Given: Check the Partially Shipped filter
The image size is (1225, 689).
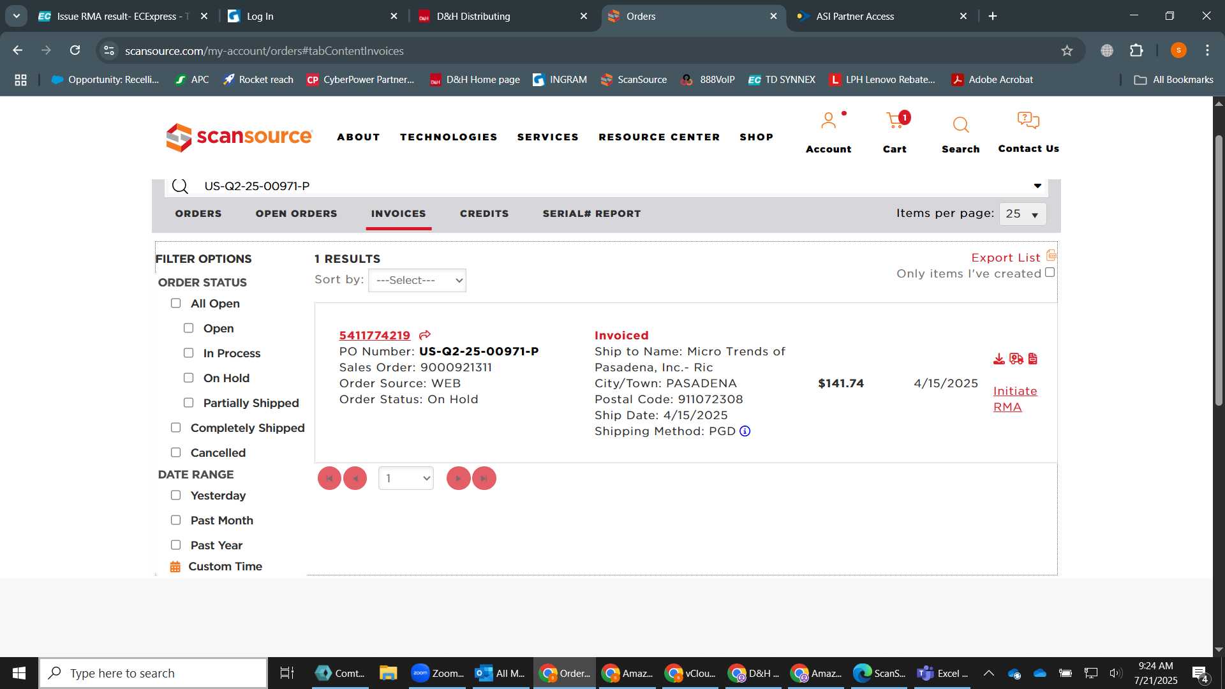Looking at the screenshot, I should [x=188, y=403].
